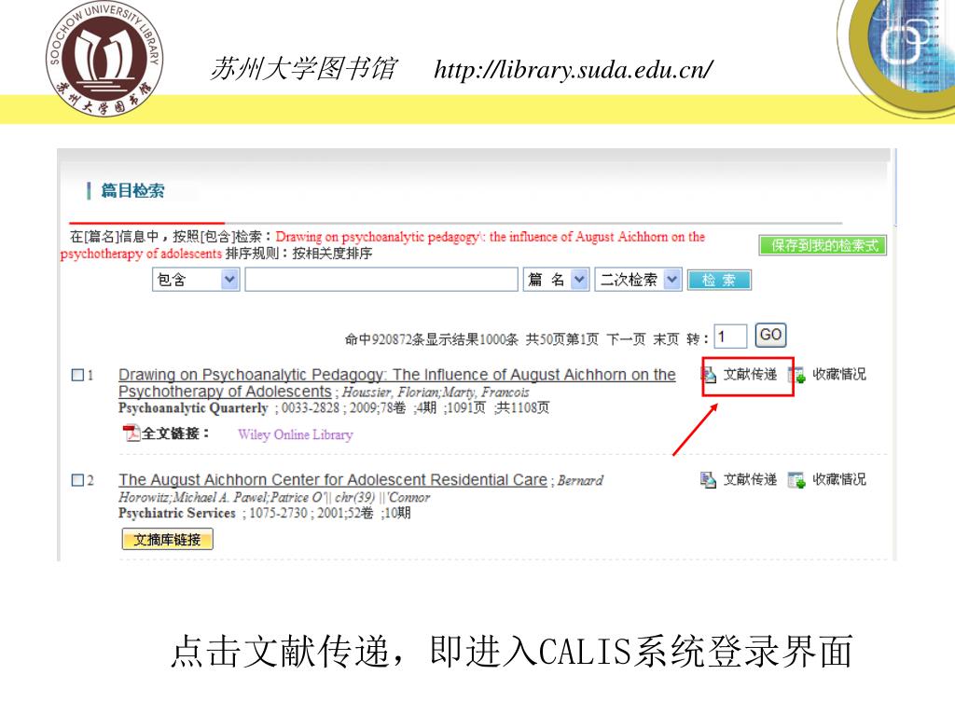Click the PDF full-text icon beside 全文链接
955x716 pixels.
coord(131,433)
